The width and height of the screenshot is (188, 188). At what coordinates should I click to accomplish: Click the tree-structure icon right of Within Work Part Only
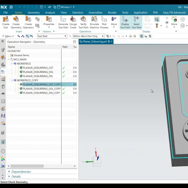[108, 36]
